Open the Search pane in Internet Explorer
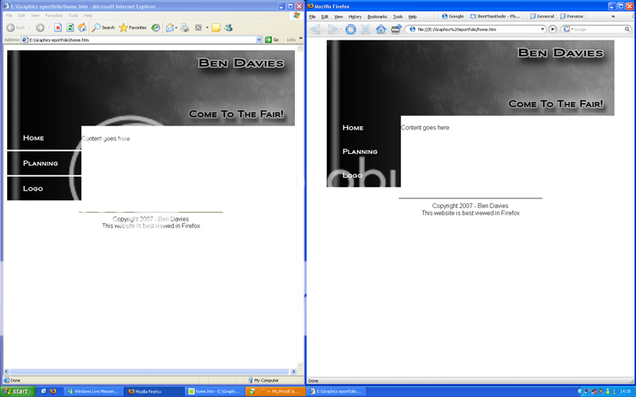The height and width of the screenshot is (397, 636). [103, 28]
